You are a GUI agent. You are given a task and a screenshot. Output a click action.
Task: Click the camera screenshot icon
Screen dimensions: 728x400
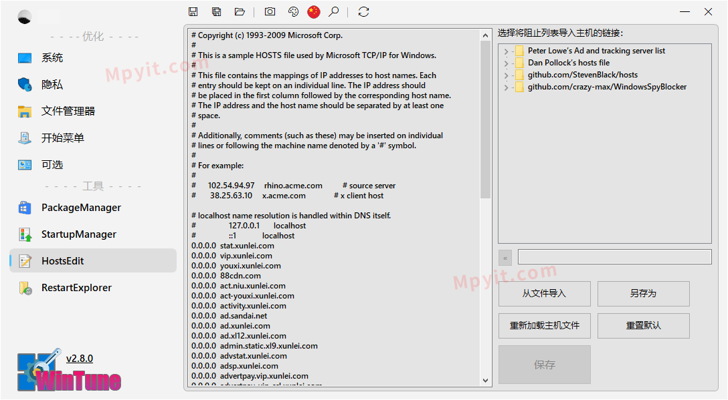tap(270, 12)
